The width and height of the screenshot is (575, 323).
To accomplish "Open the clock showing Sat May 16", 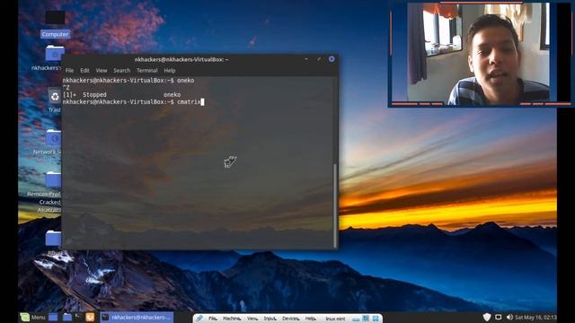I will pos(535,317).
